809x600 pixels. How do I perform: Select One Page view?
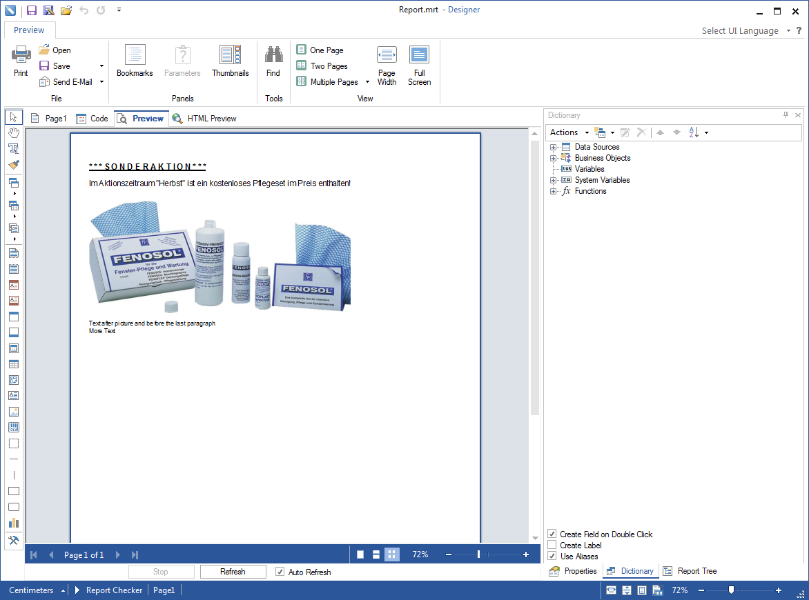(320, 50)
